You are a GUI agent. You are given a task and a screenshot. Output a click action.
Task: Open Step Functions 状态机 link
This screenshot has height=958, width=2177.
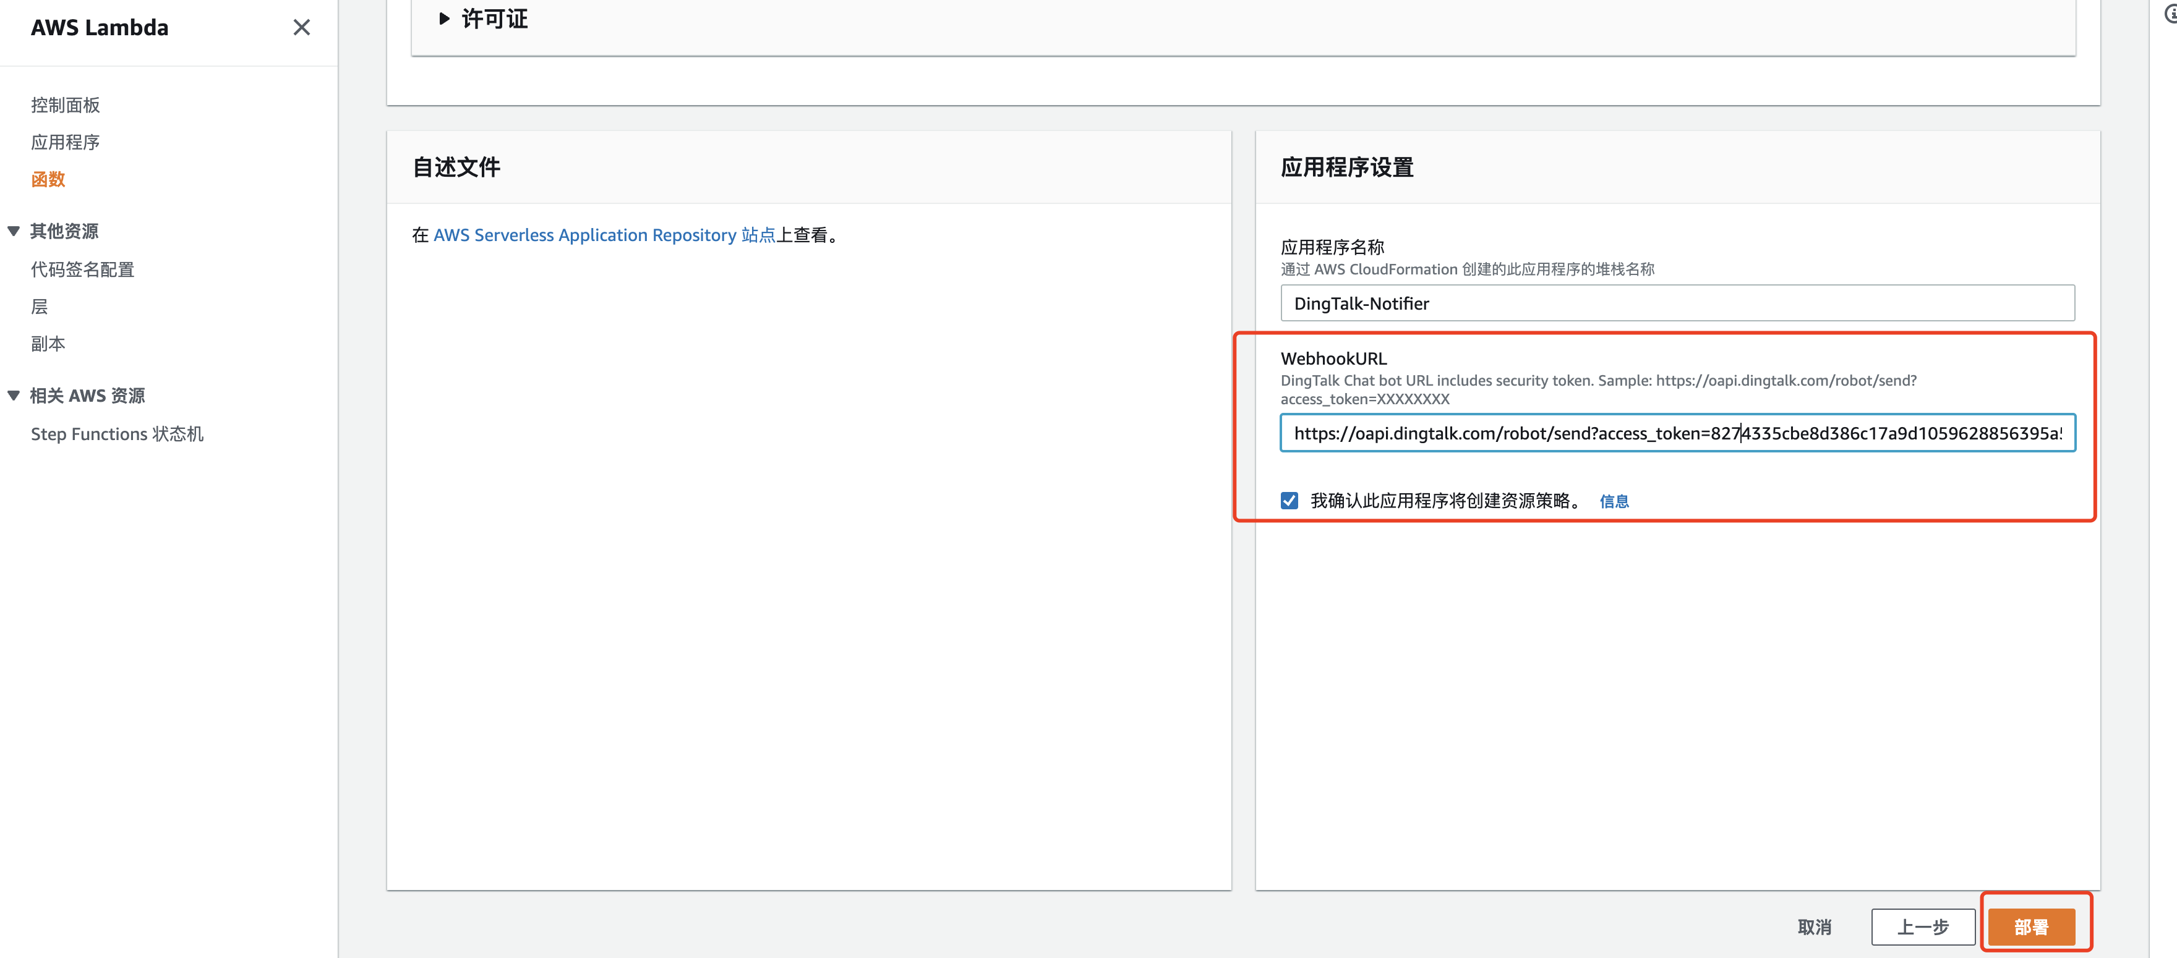(117, 434)
